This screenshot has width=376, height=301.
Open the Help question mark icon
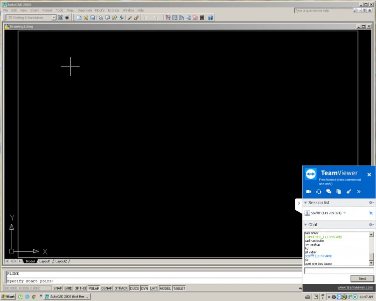click(210, 18)
